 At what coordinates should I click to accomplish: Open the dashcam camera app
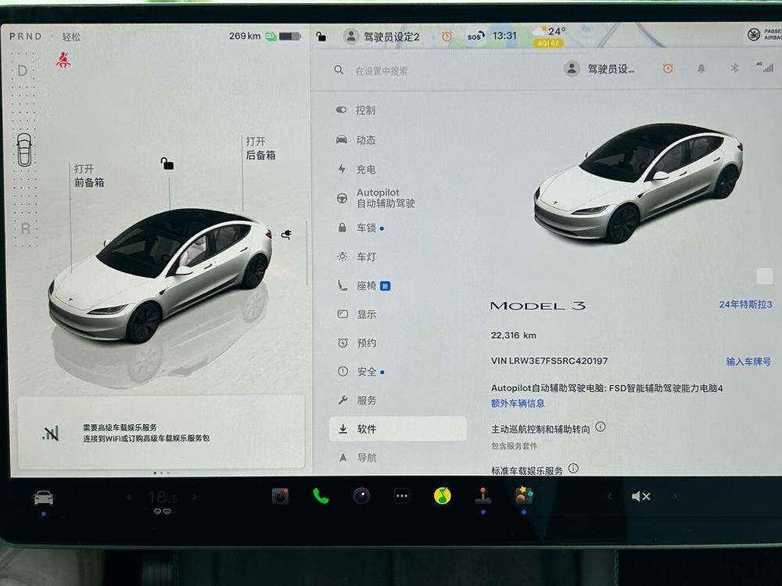click(280, 496)
